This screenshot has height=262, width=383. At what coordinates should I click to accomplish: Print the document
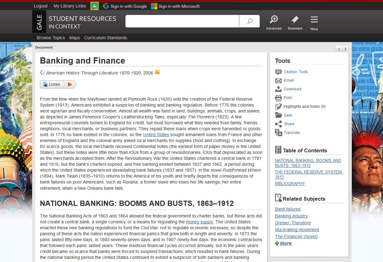pos(288,98)
